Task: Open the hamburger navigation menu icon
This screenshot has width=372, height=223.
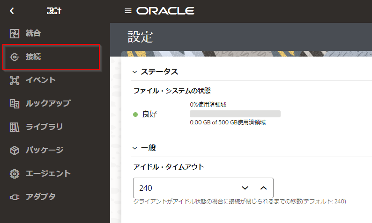Action: point(128,11)
